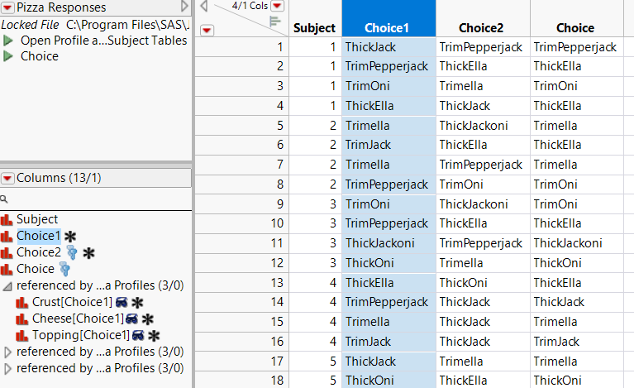The width and height of the screenshot is (634, 388).
Task: Select Crust[Choice1] in the columns list
Action: pyautogui.click(x=73, y=302)
